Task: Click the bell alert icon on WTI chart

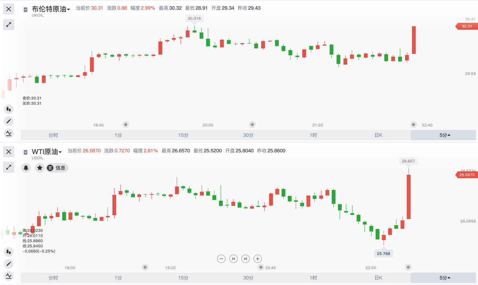Action: click(26, 168)
